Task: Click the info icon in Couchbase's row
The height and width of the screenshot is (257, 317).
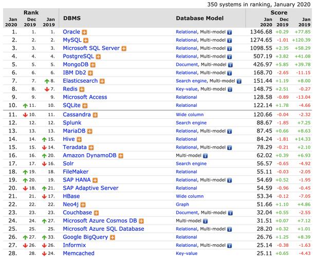Action: click(x=230, y=213)
